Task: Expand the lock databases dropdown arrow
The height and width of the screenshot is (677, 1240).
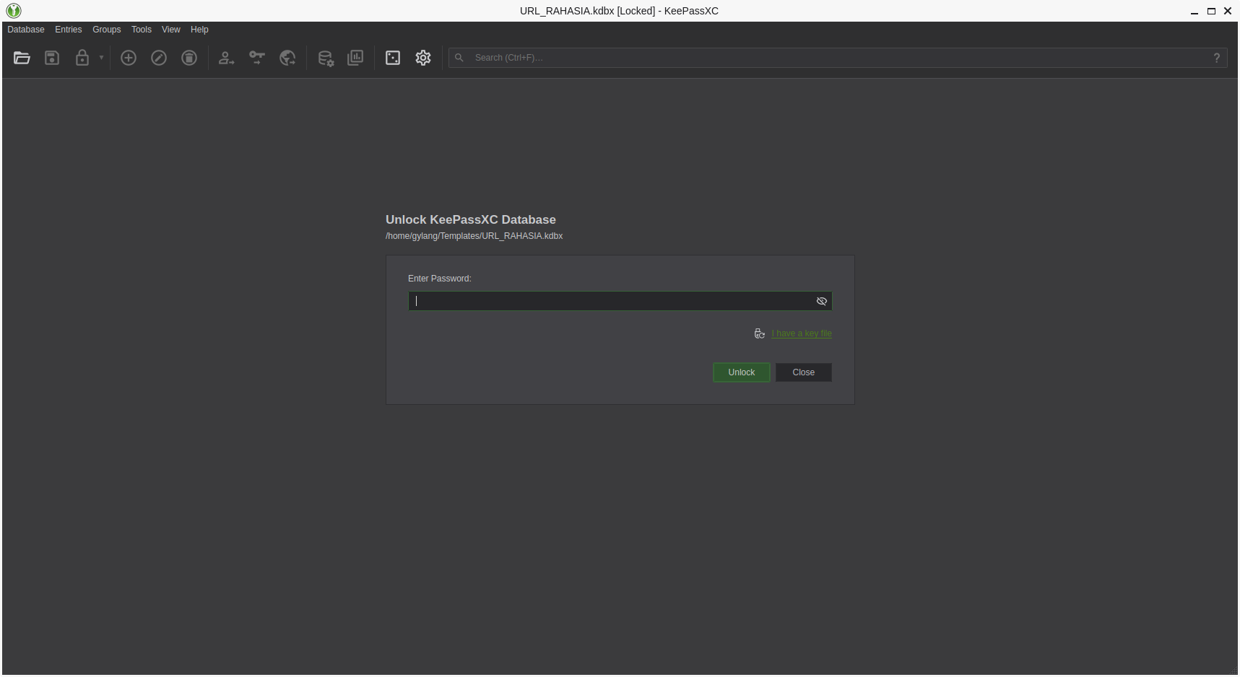Action: [100, 58]
